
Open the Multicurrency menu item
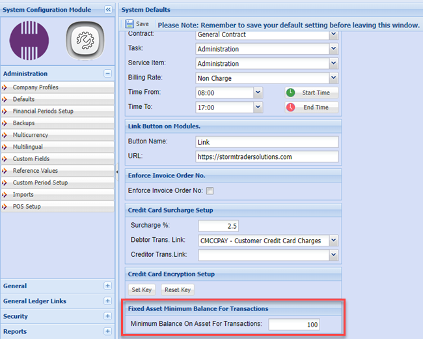57,135
